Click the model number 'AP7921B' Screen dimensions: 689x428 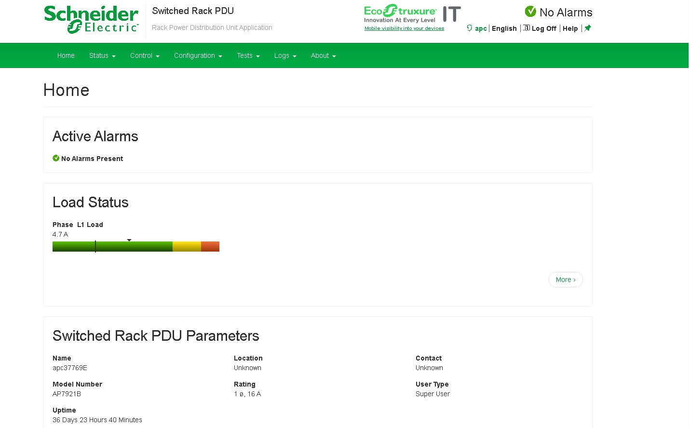[67, 394]
